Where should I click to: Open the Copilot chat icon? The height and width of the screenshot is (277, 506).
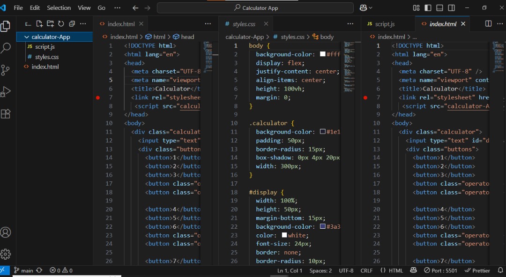point(363,8)
